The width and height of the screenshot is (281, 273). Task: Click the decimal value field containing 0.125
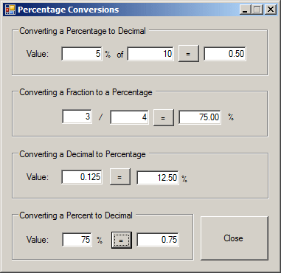[x=82, y=177]
